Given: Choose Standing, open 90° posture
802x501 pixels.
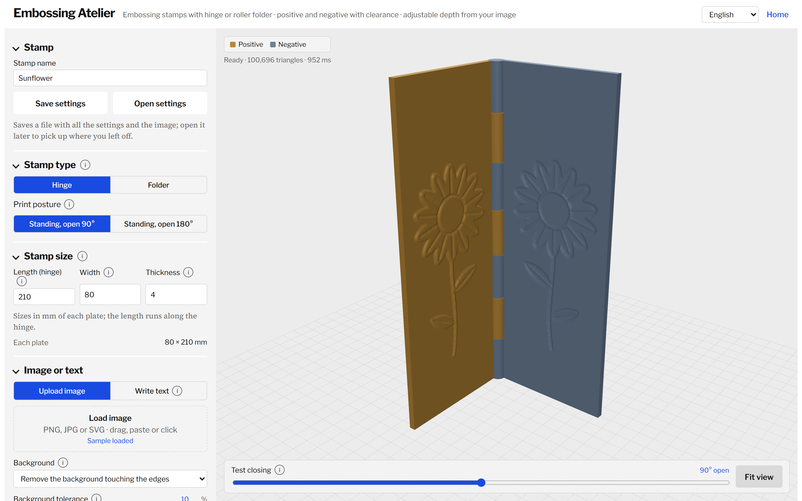Looking at the screenshot, I should 62,224.
